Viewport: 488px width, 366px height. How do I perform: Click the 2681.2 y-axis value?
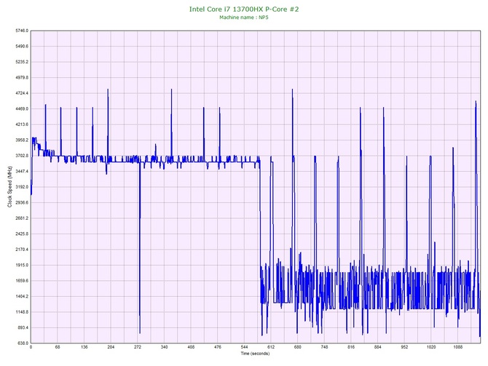pos(22,218)
